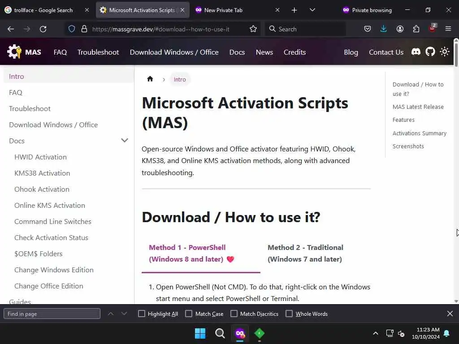
Task: Select Method 2 - Traditional tab
Action: click(305, 254)
